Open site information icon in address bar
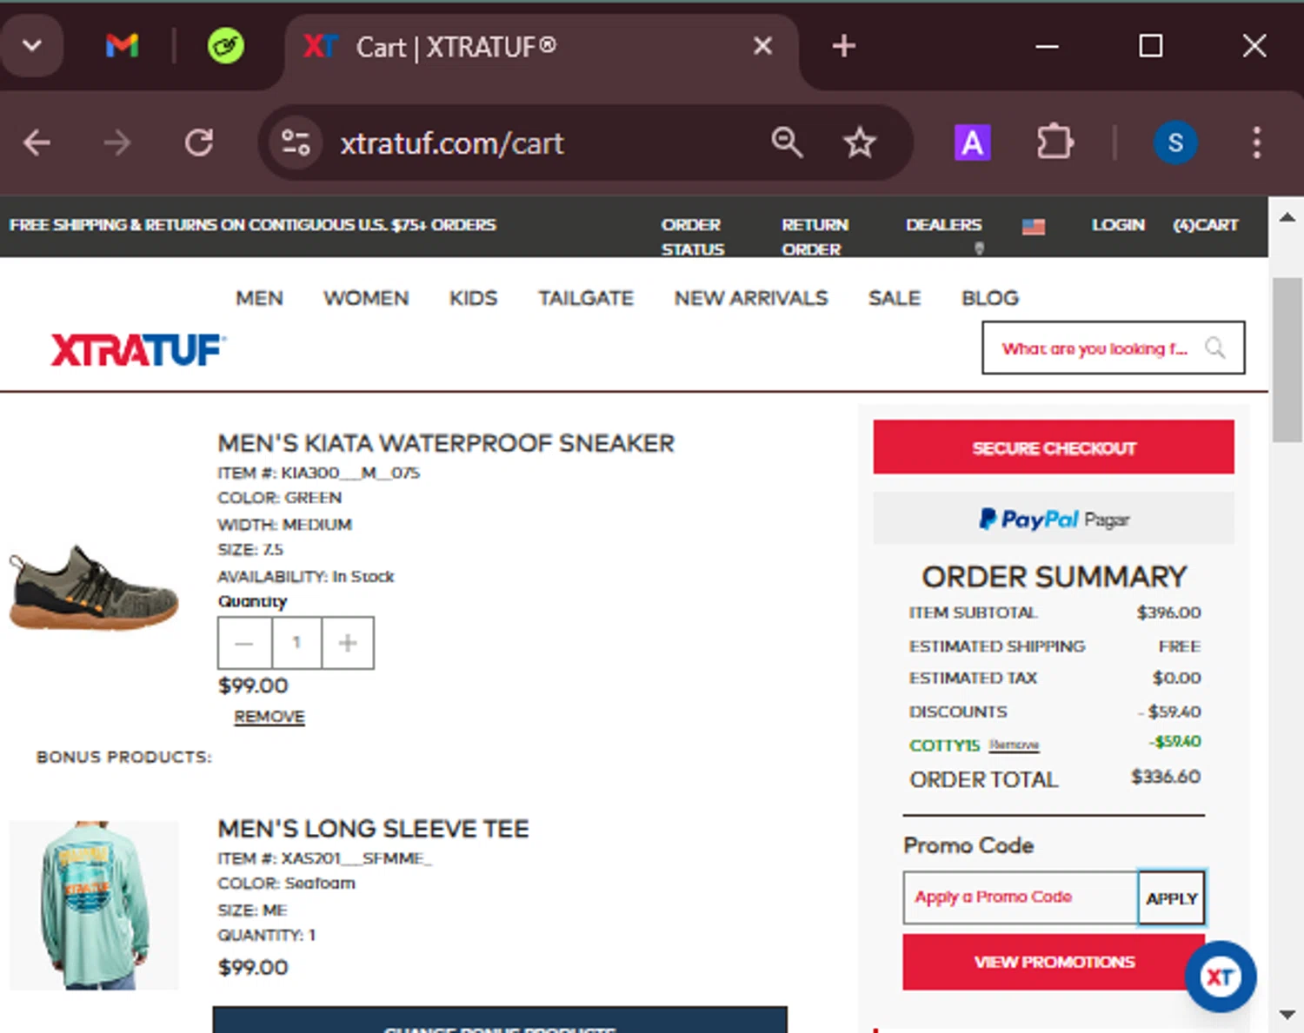The image size is (1304, 1033). 296,142
